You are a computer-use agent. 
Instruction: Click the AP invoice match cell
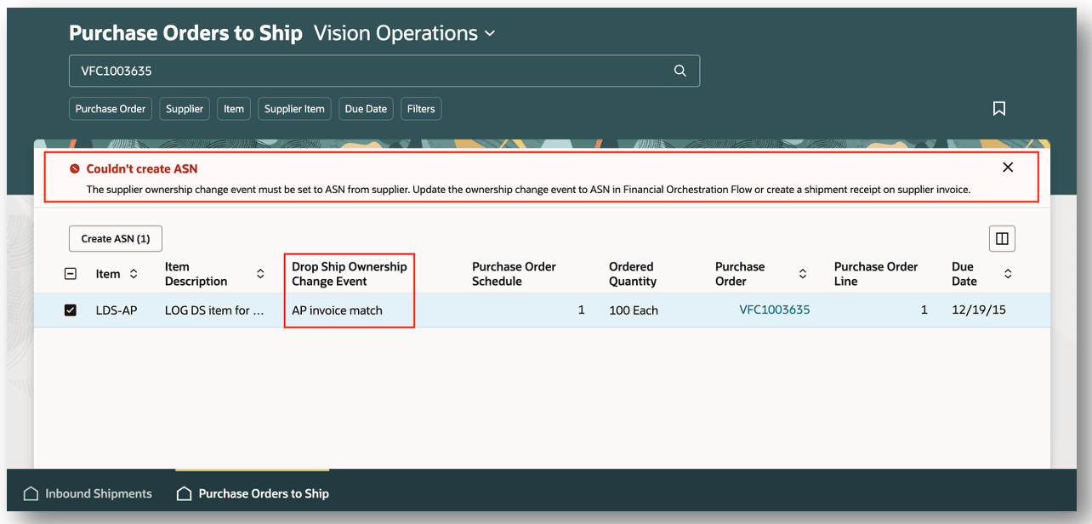(x=338, y=310)
